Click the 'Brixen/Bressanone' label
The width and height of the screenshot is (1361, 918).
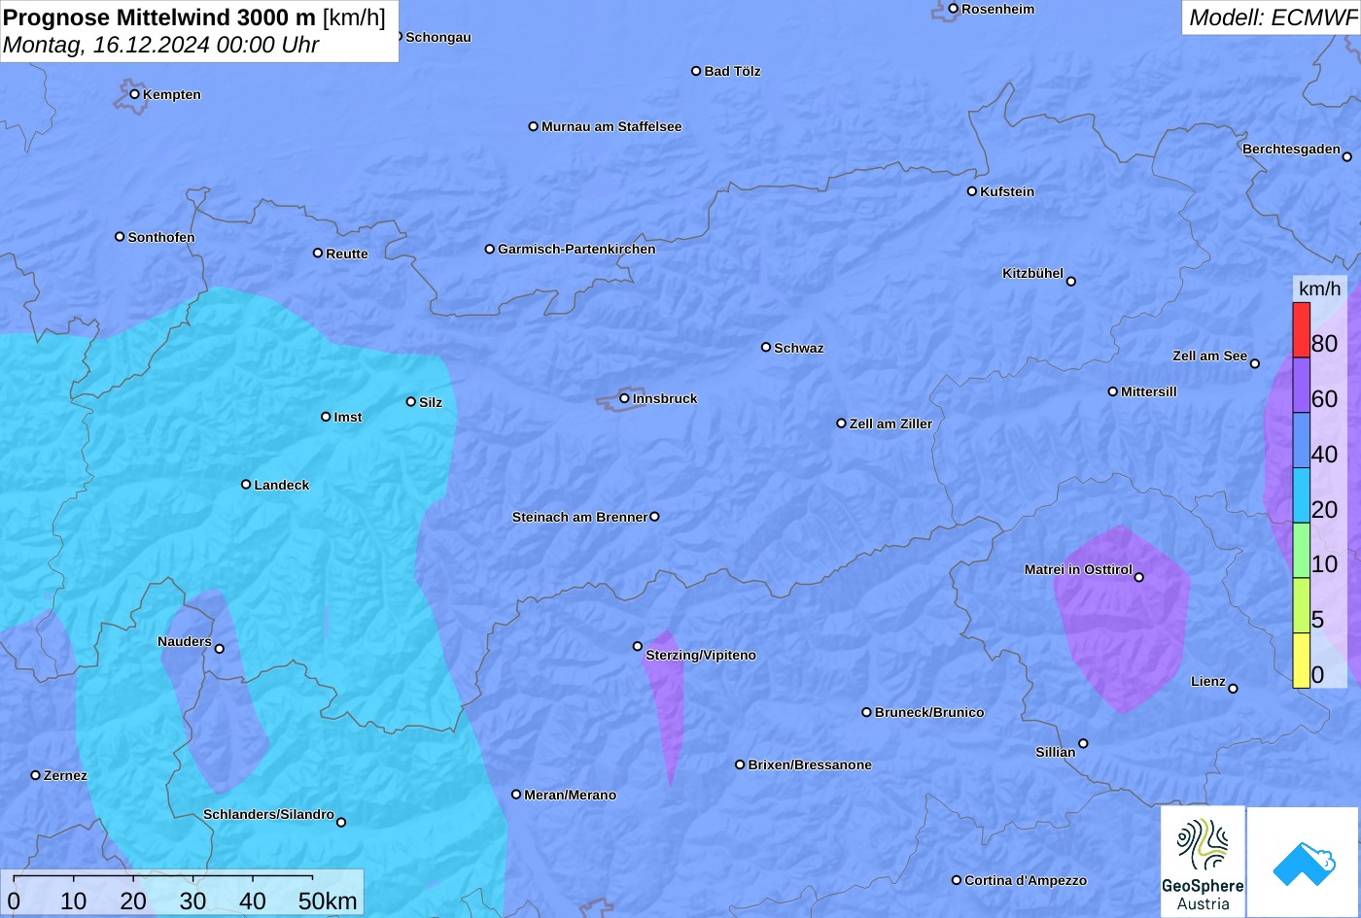pos(810,765)
